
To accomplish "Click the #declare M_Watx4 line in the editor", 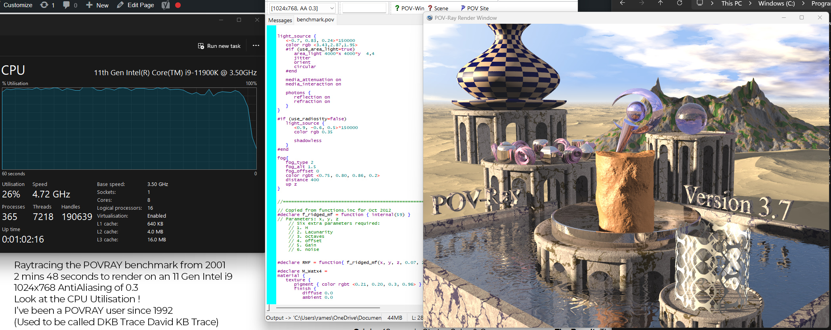I will click(x=303, y=271).
